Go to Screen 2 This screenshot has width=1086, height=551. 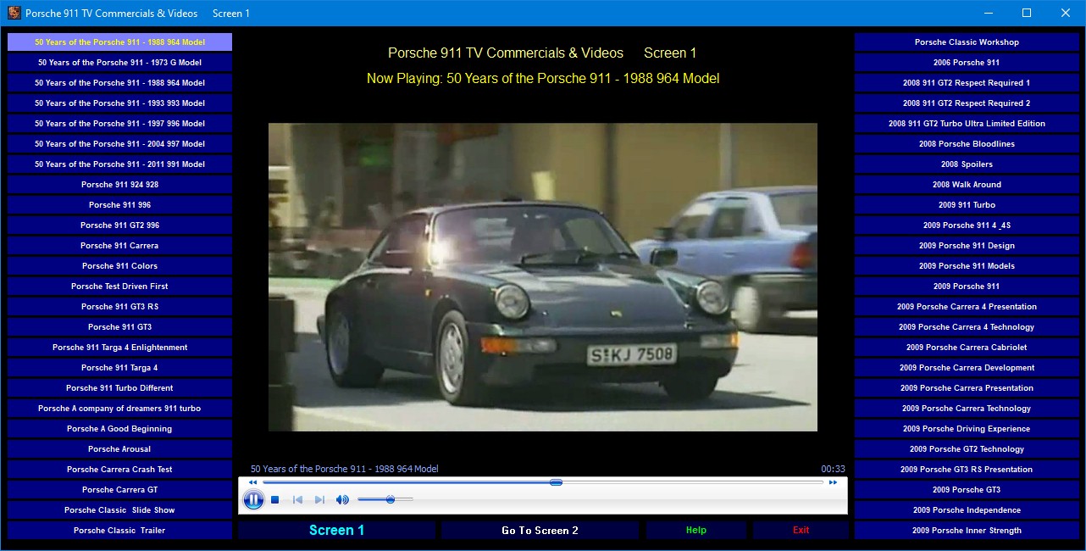pos(540,530)
